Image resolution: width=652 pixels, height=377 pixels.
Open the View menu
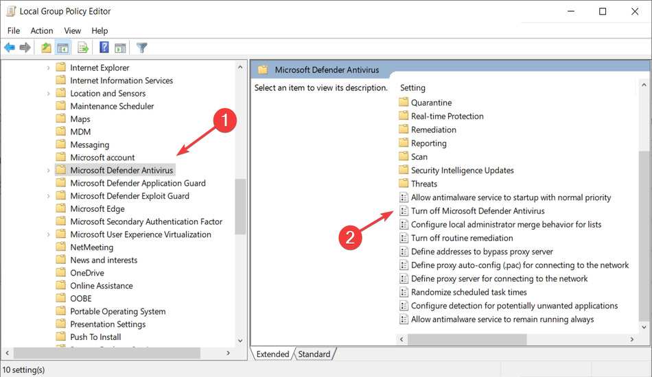[72, 31]
